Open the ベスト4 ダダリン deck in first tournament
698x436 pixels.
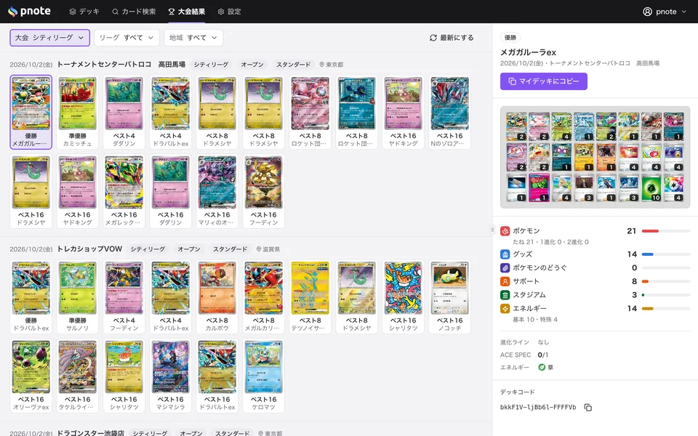click(x=124, y=112)
